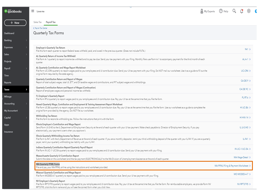Click the QuickBooks logo
The height and width of the screenshot is (196, 261).
click(x=13, y=11)
